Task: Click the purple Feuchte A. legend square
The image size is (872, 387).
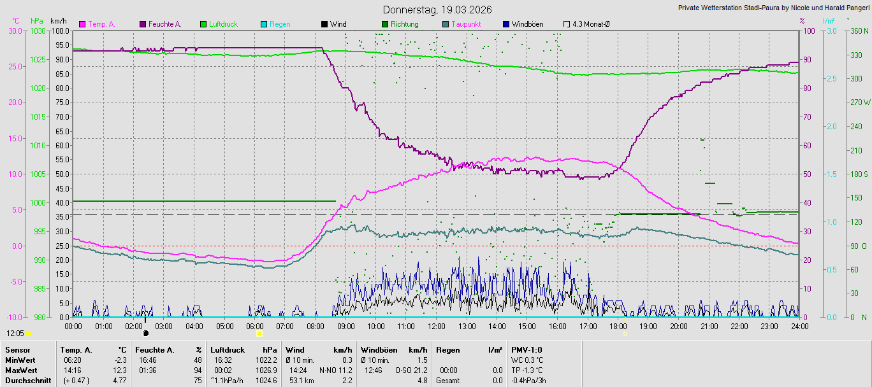Action: pos(143,24)
